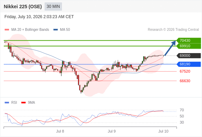Select the green 70430 resistance price tag
Image resolution: width=202 pixels, height=137 pixels.
(189, 40)
